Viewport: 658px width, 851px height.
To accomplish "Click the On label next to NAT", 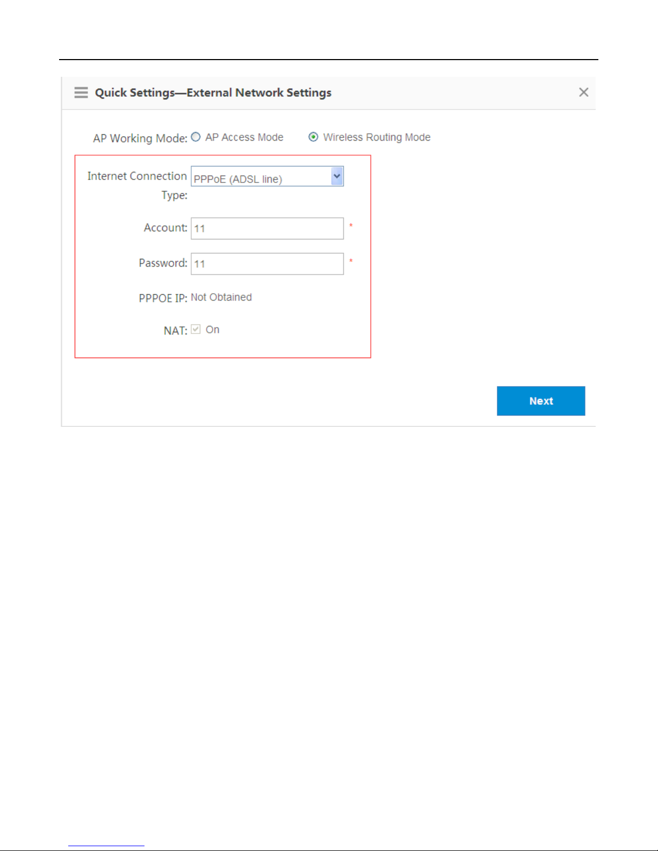I will (x=213, y=330).
